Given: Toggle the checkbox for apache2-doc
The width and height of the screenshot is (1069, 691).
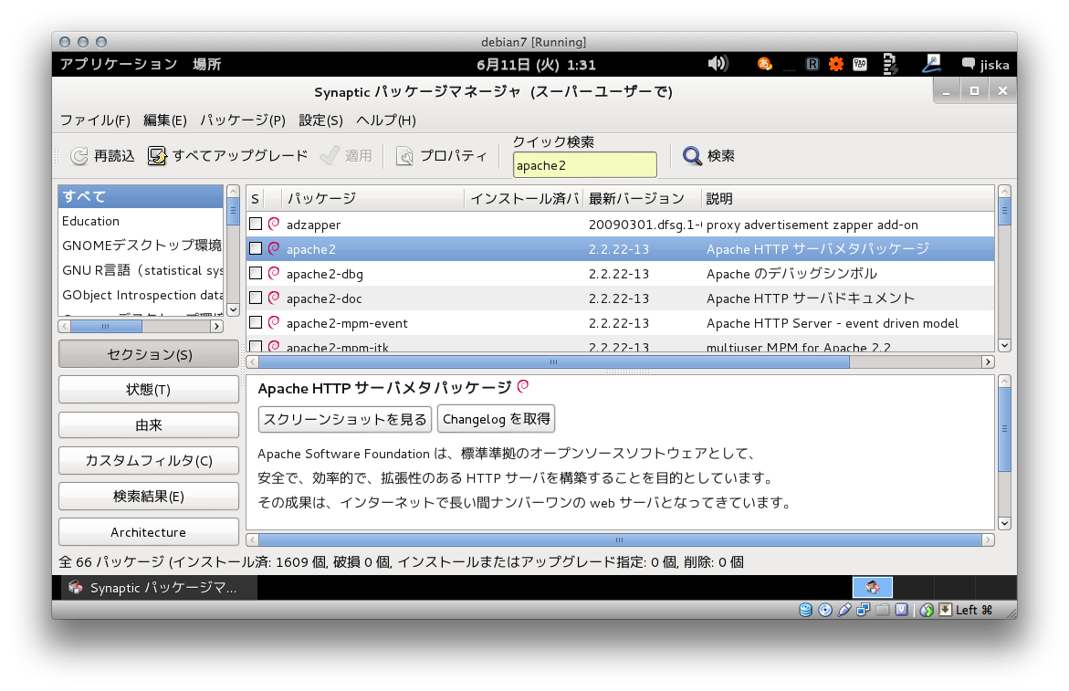Looking at the screenshot, I should 256,297.
